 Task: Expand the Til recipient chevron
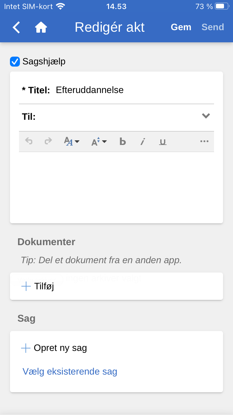[x=206, y=116]
